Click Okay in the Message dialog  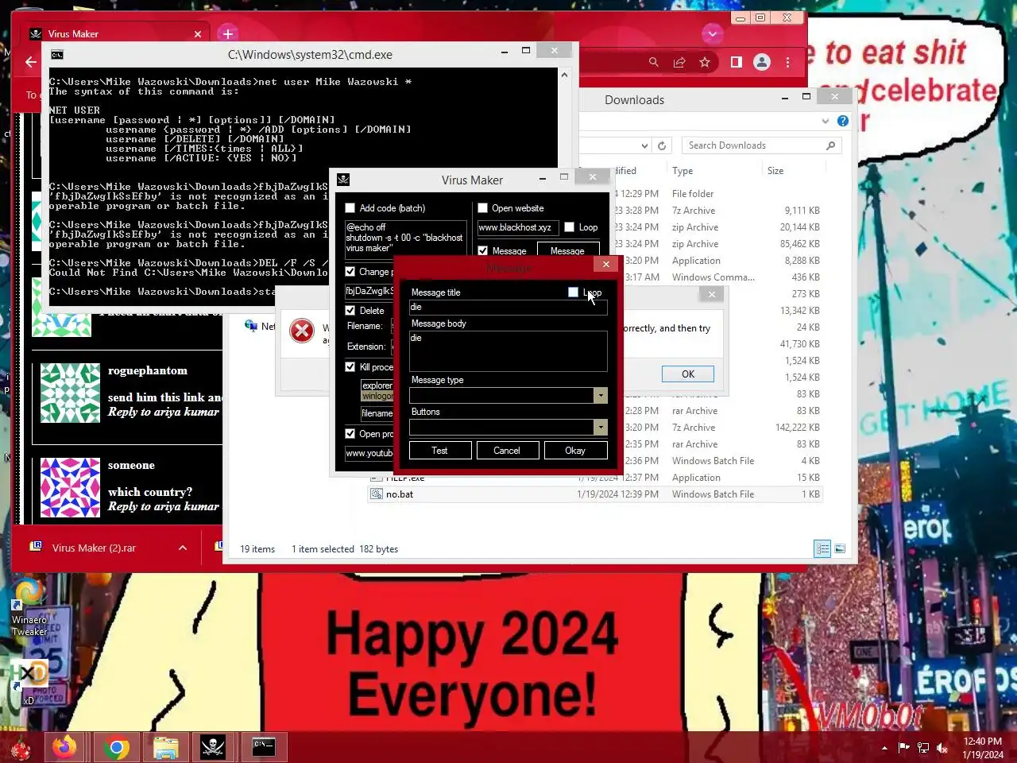[x=575, y=451]
